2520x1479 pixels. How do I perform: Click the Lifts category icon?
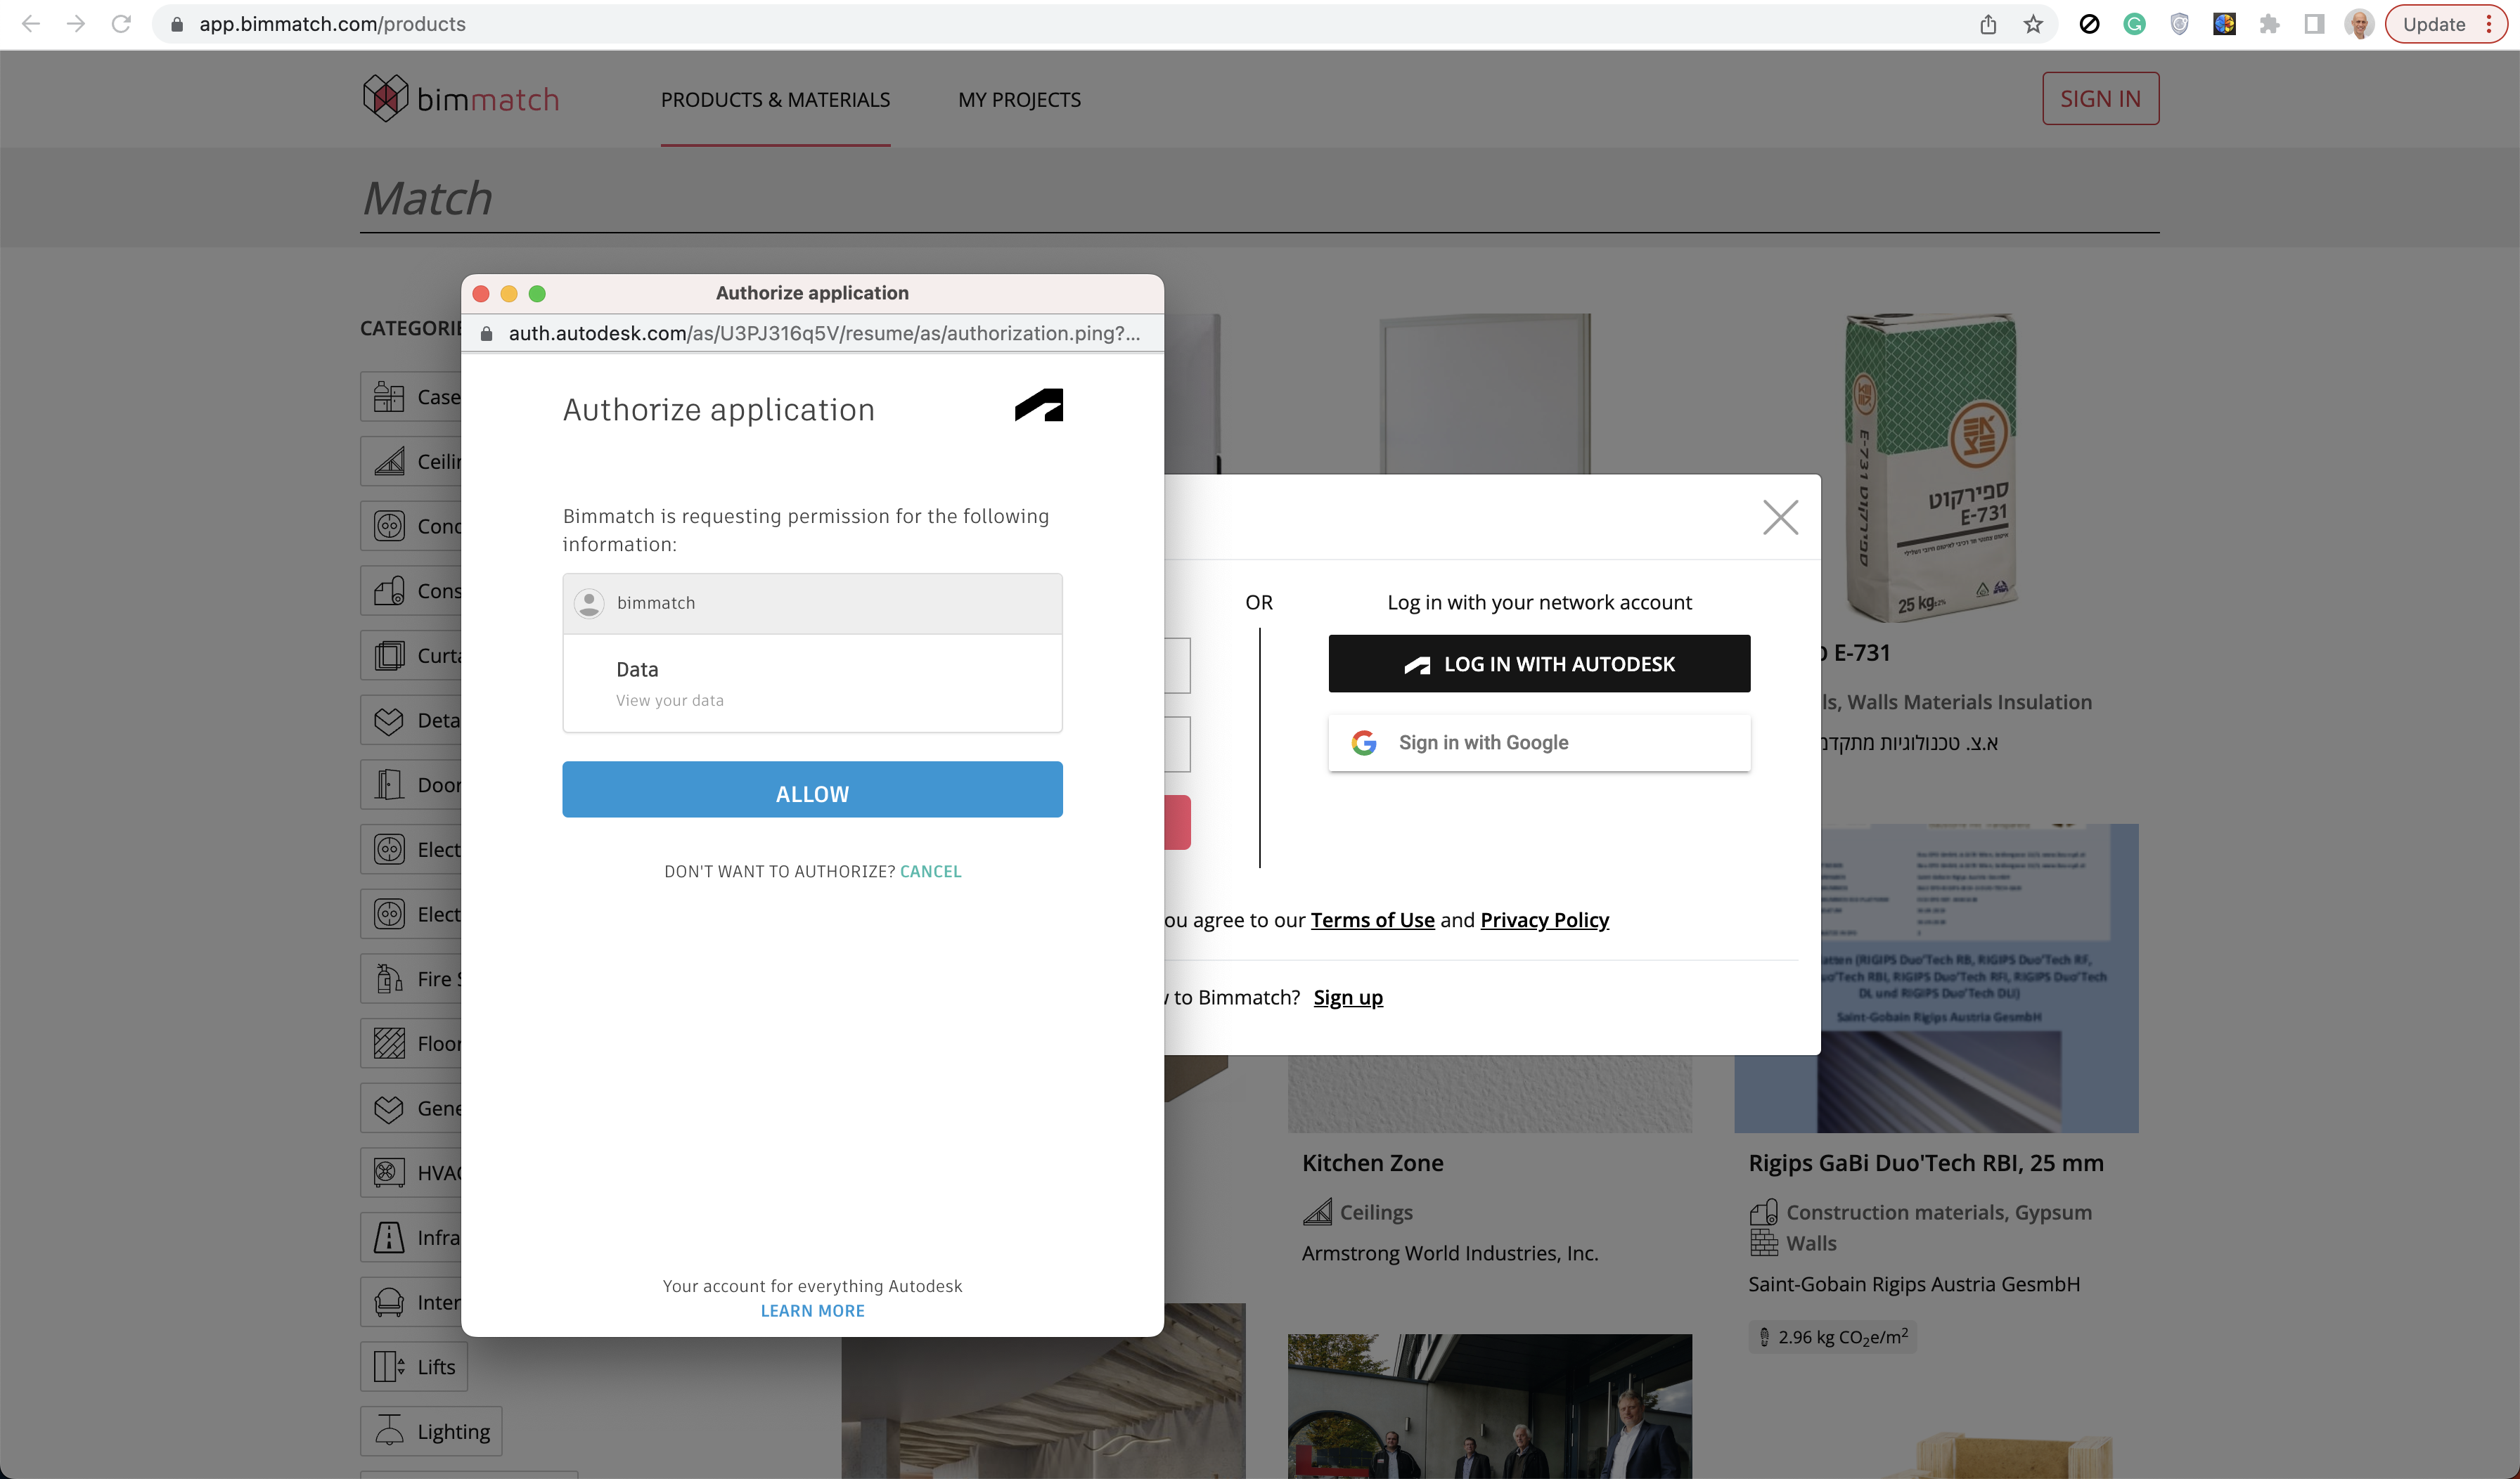pos(388,1366)
